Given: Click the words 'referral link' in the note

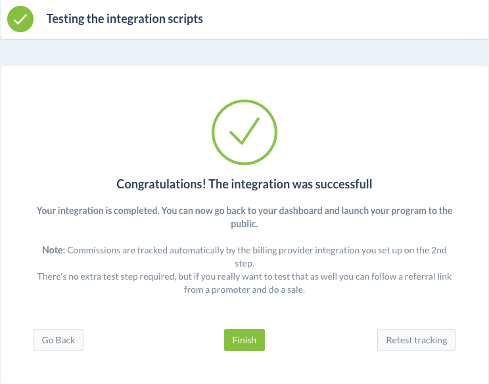Looking at the screenshot, I should 428,276.
